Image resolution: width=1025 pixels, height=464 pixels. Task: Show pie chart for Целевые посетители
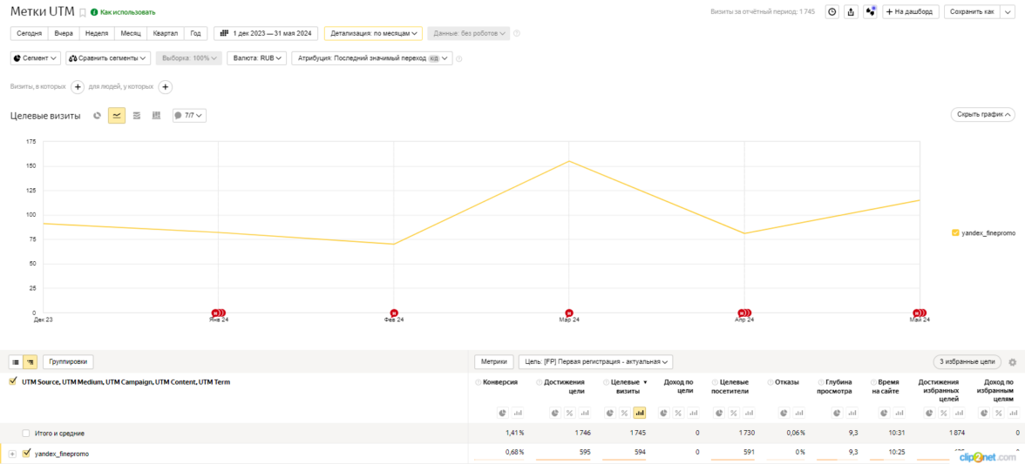click(x=718, y=414)
